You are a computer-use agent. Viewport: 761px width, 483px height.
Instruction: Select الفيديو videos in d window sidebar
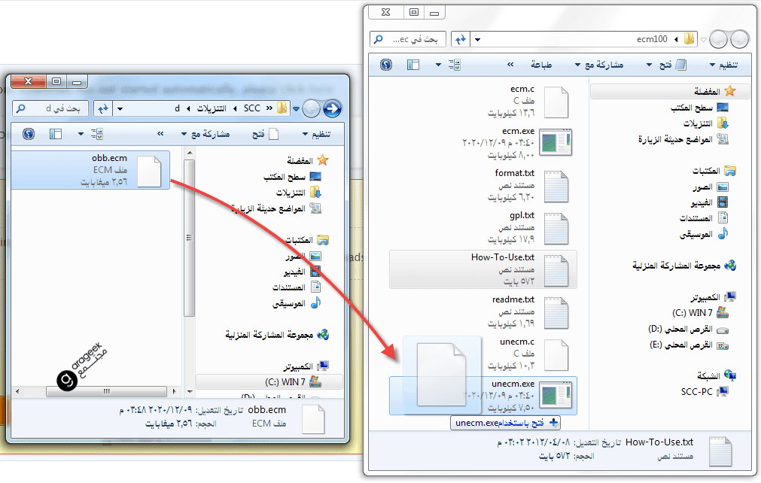[x=294, y=272]
